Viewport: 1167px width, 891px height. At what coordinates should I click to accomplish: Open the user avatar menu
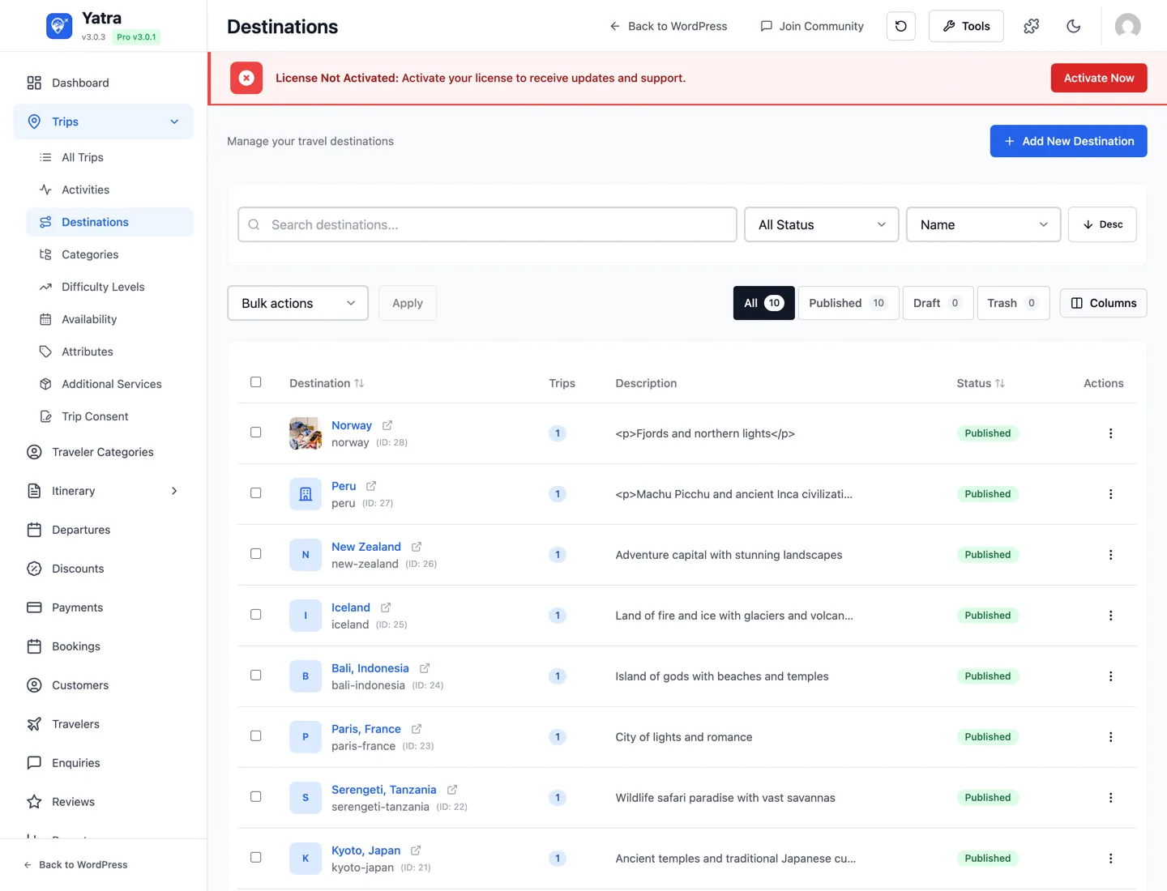[x=1127, y=26]
